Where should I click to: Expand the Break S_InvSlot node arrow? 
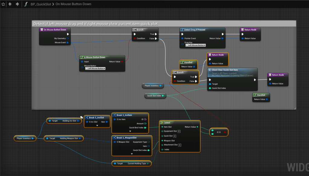tap(97, 125)
